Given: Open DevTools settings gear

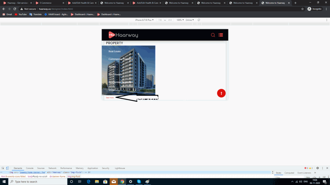Looking at the screenshot, I should click(x=318, y=168).
